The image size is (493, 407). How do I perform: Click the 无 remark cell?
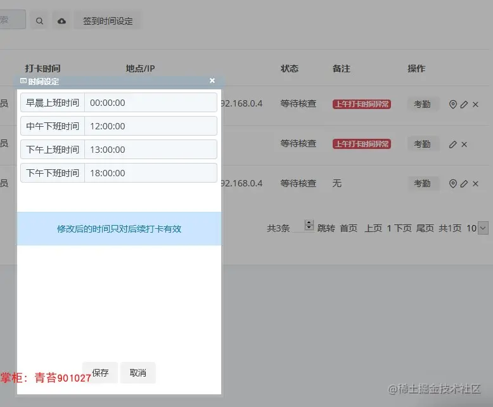coord(337,183)
